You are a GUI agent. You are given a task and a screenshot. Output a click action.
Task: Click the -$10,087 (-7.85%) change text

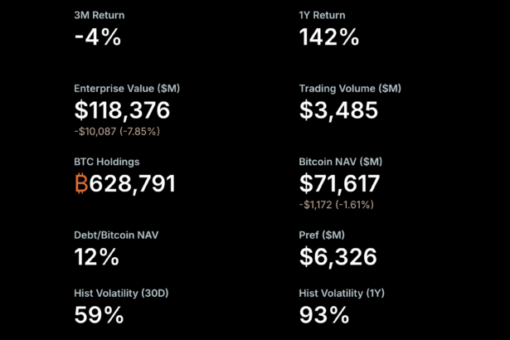(x=117, y=131)
